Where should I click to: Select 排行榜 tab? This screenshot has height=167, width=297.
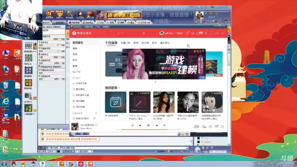click(x=145, y=43)
